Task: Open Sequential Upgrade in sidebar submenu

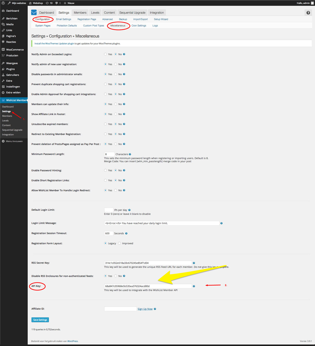Action: pyautogui.click(x=12, y=130)
